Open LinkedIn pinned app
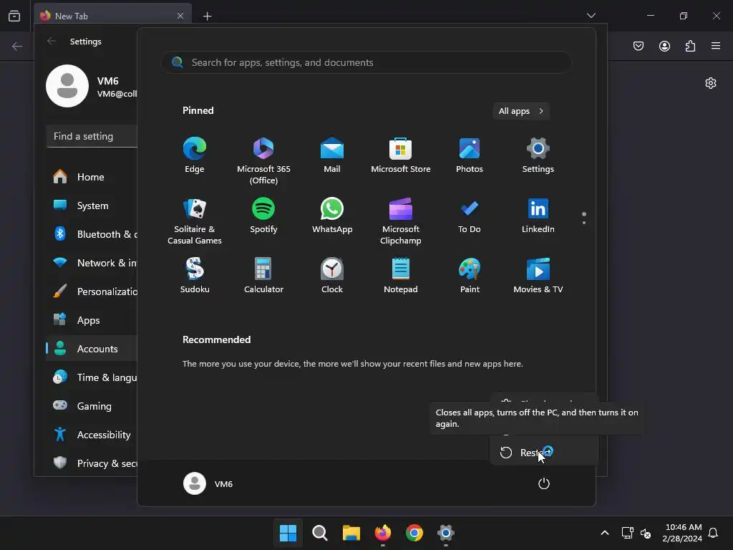 [538, 216]
